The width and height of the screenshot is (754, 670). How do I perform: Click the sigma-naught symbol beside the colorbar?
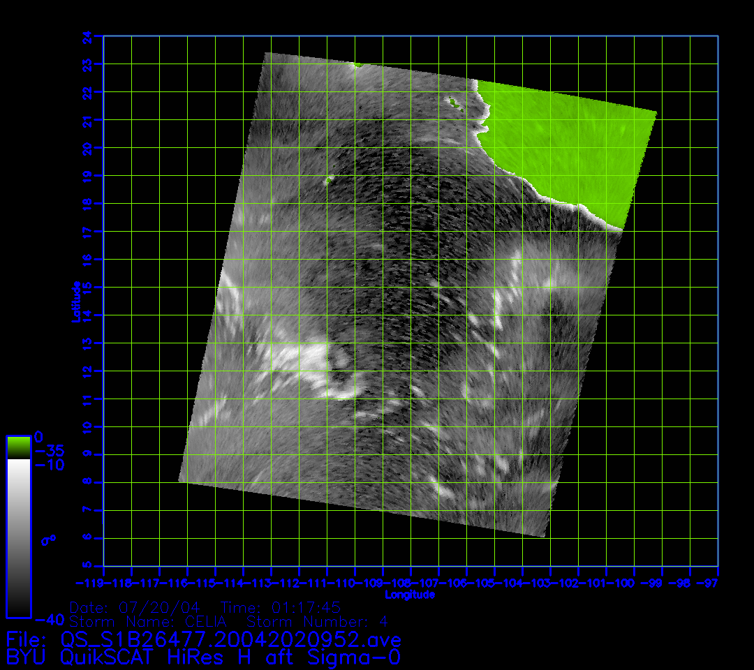tap(47, 539)
